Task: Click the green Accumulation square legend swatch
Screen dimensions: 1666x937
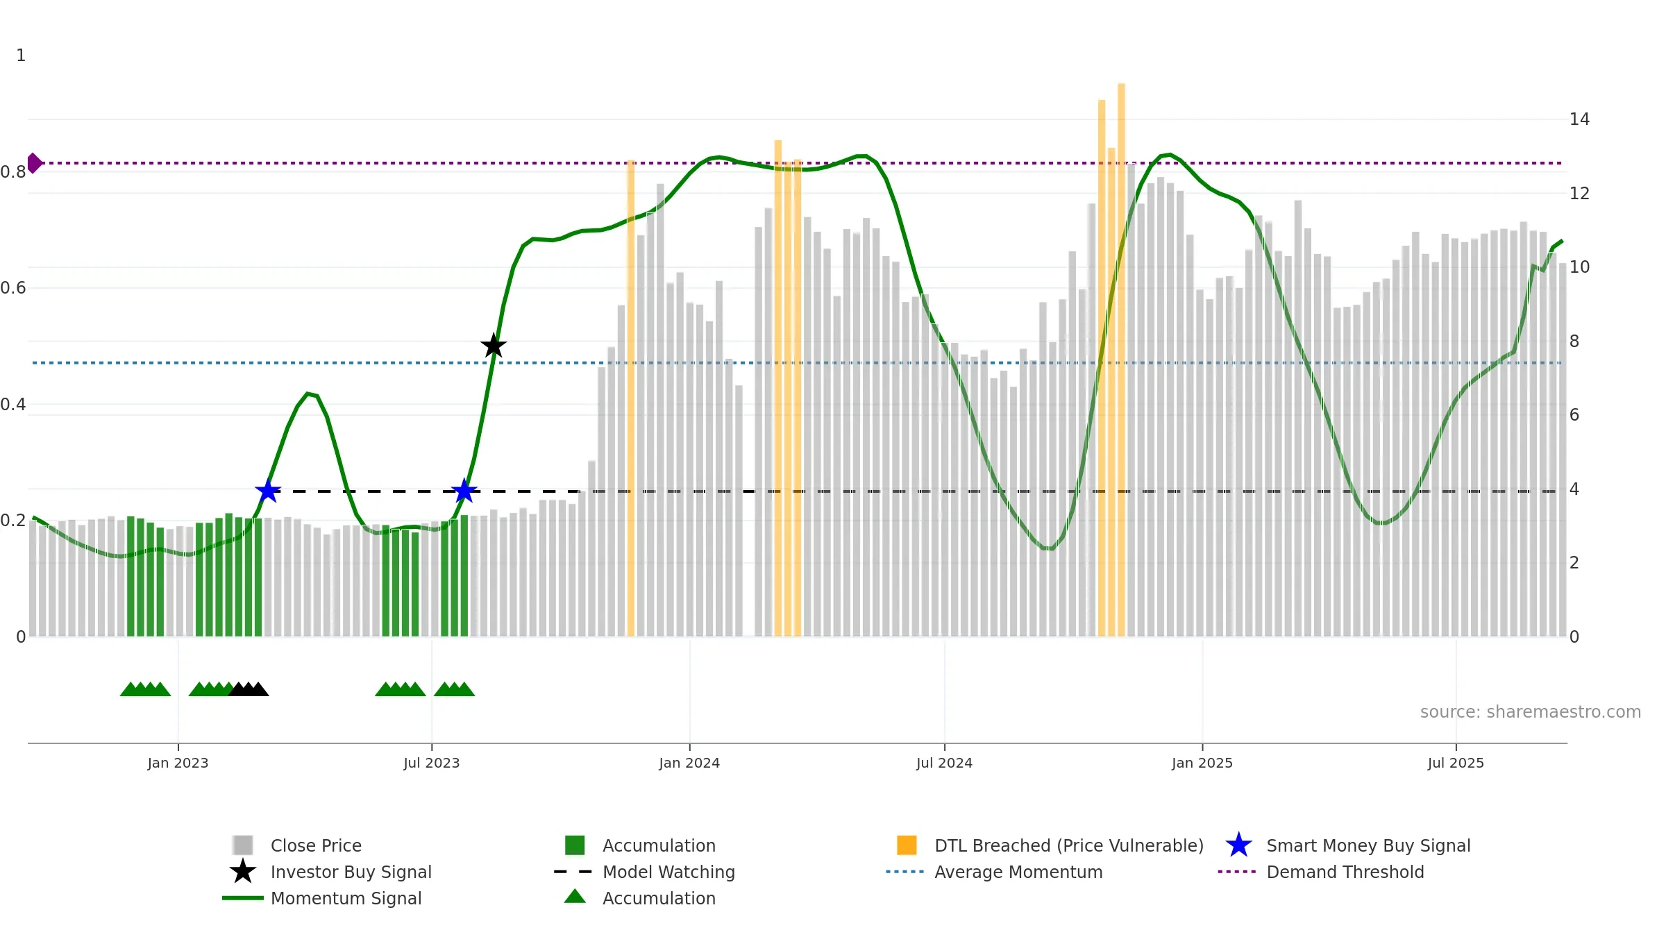Action: pyautogui.click(x=575, y=845)
